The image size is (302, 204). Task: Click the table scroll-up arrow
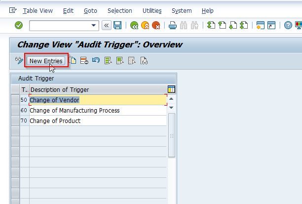(x=171, y=99)
